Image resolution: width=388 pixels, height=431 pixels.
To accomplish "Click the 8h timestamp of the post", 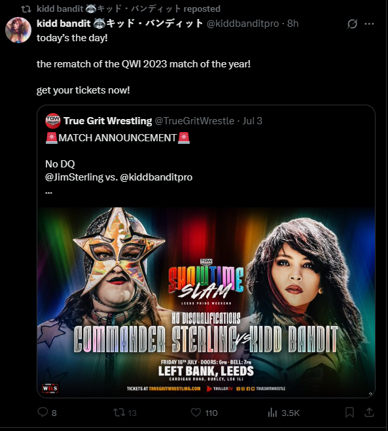I will [x=293, y=24].
